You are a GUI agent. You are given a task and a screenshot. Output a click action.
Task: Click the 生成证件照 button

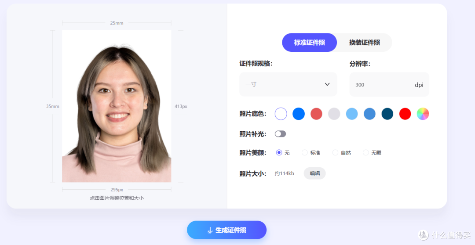227,230
